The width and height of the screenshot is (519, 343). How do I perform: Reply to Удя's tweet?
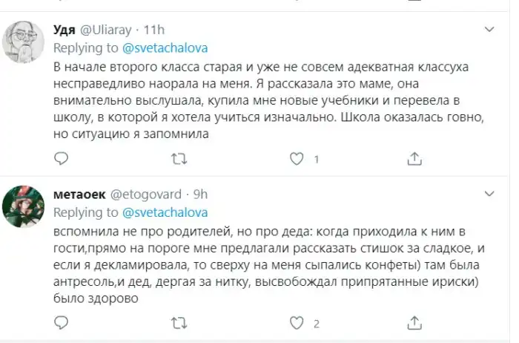click(x=62, y=158)
